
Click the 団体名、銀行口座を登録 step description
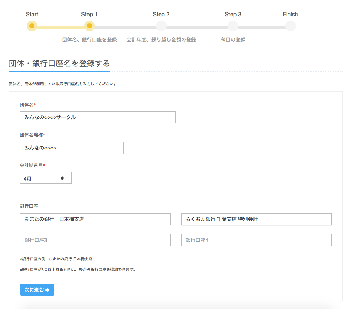[89, 40]
